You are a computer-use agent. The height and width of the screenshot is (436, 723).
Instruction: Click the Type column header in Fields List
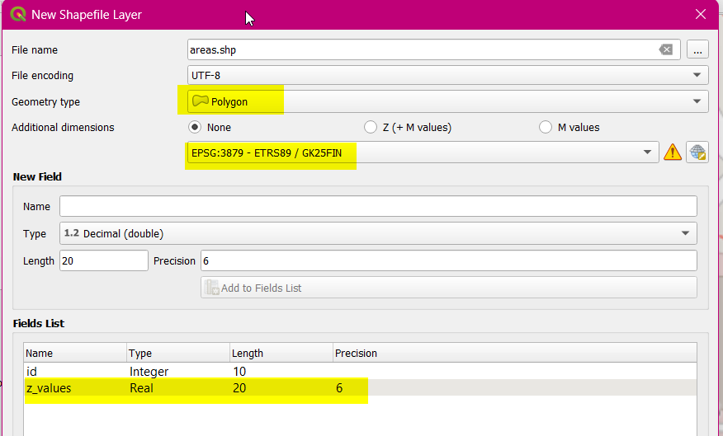pyautogui.click(x=178, y=353)
